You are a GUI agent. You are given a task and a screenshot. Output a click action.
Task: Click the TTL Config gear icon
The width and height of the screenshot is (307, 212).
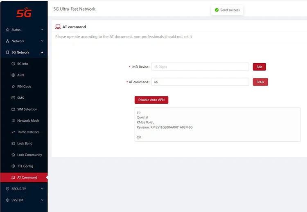(x=13, y=166)
